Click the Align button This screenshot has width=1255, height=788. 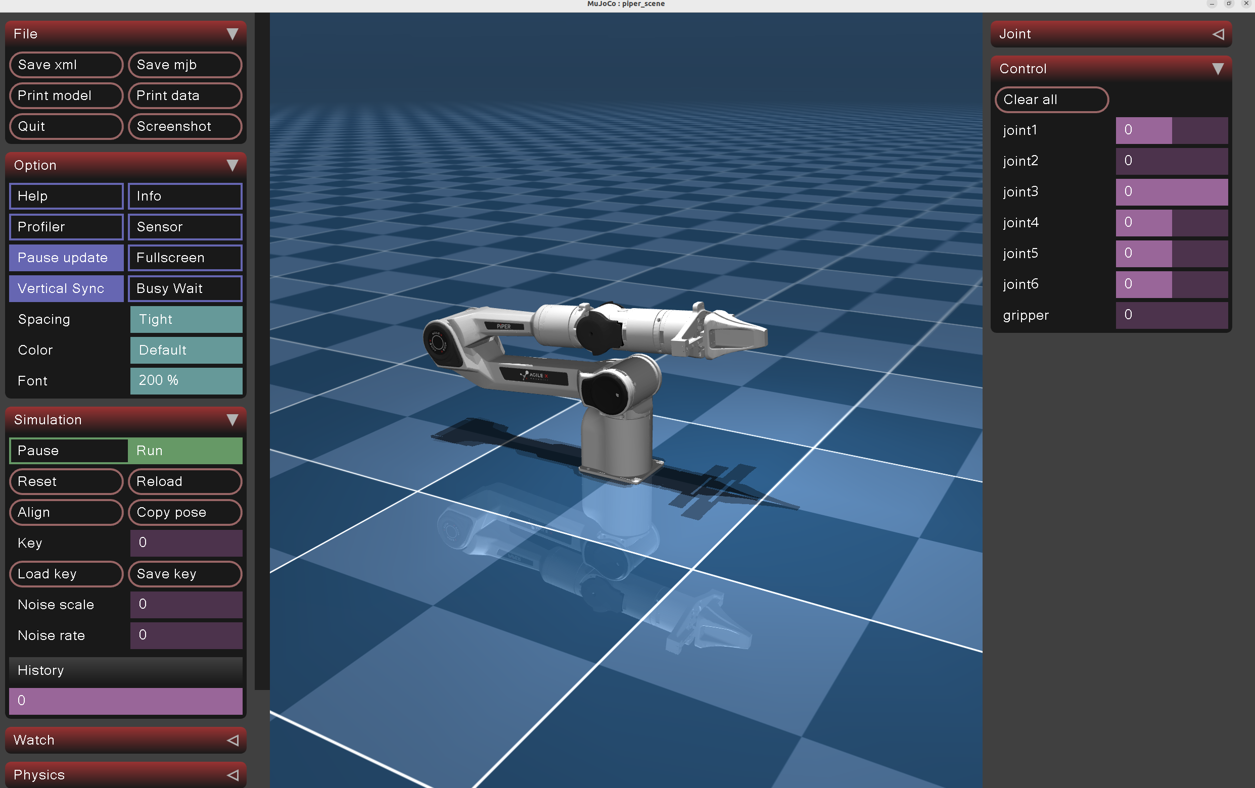66,512
